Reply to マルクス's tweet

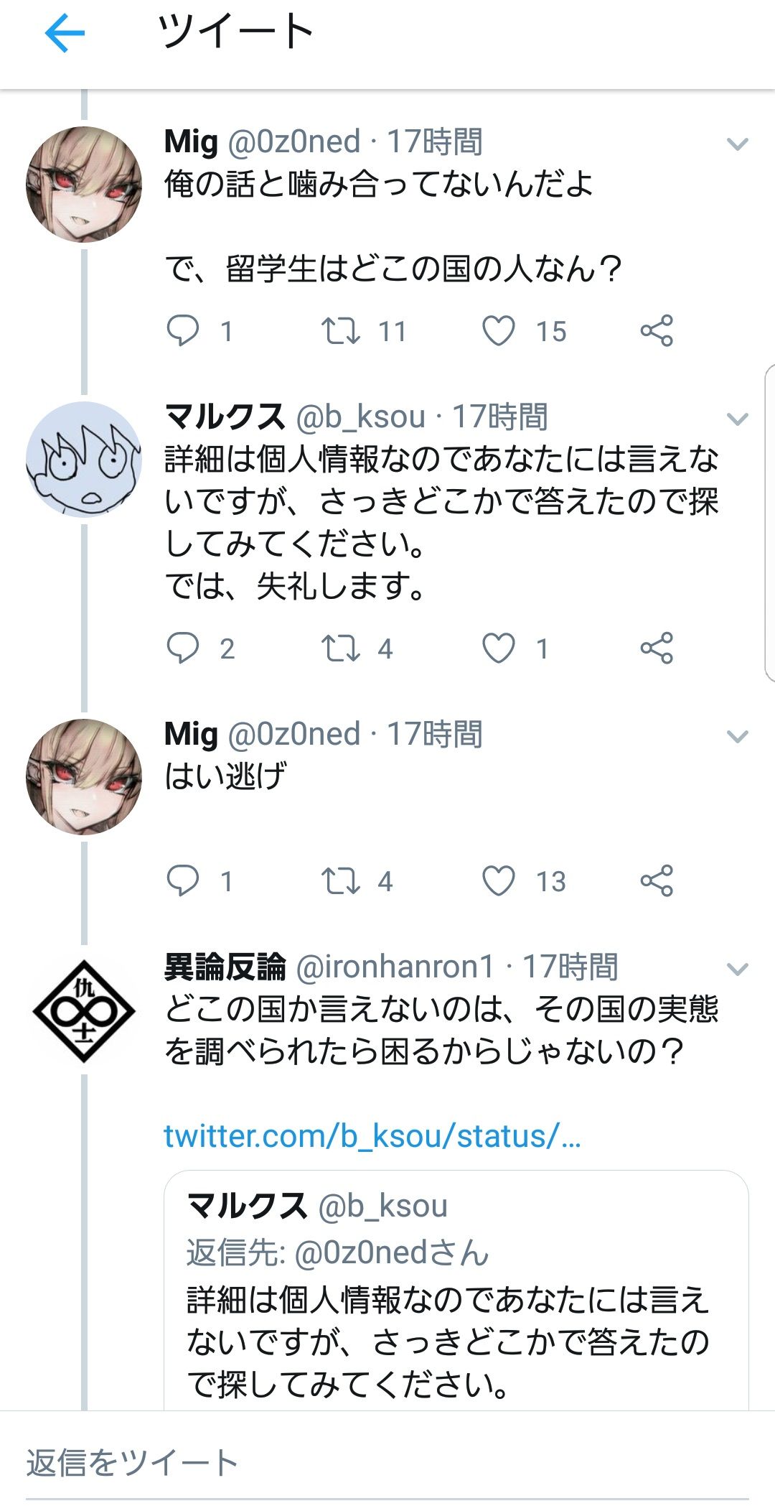point(183,648)
